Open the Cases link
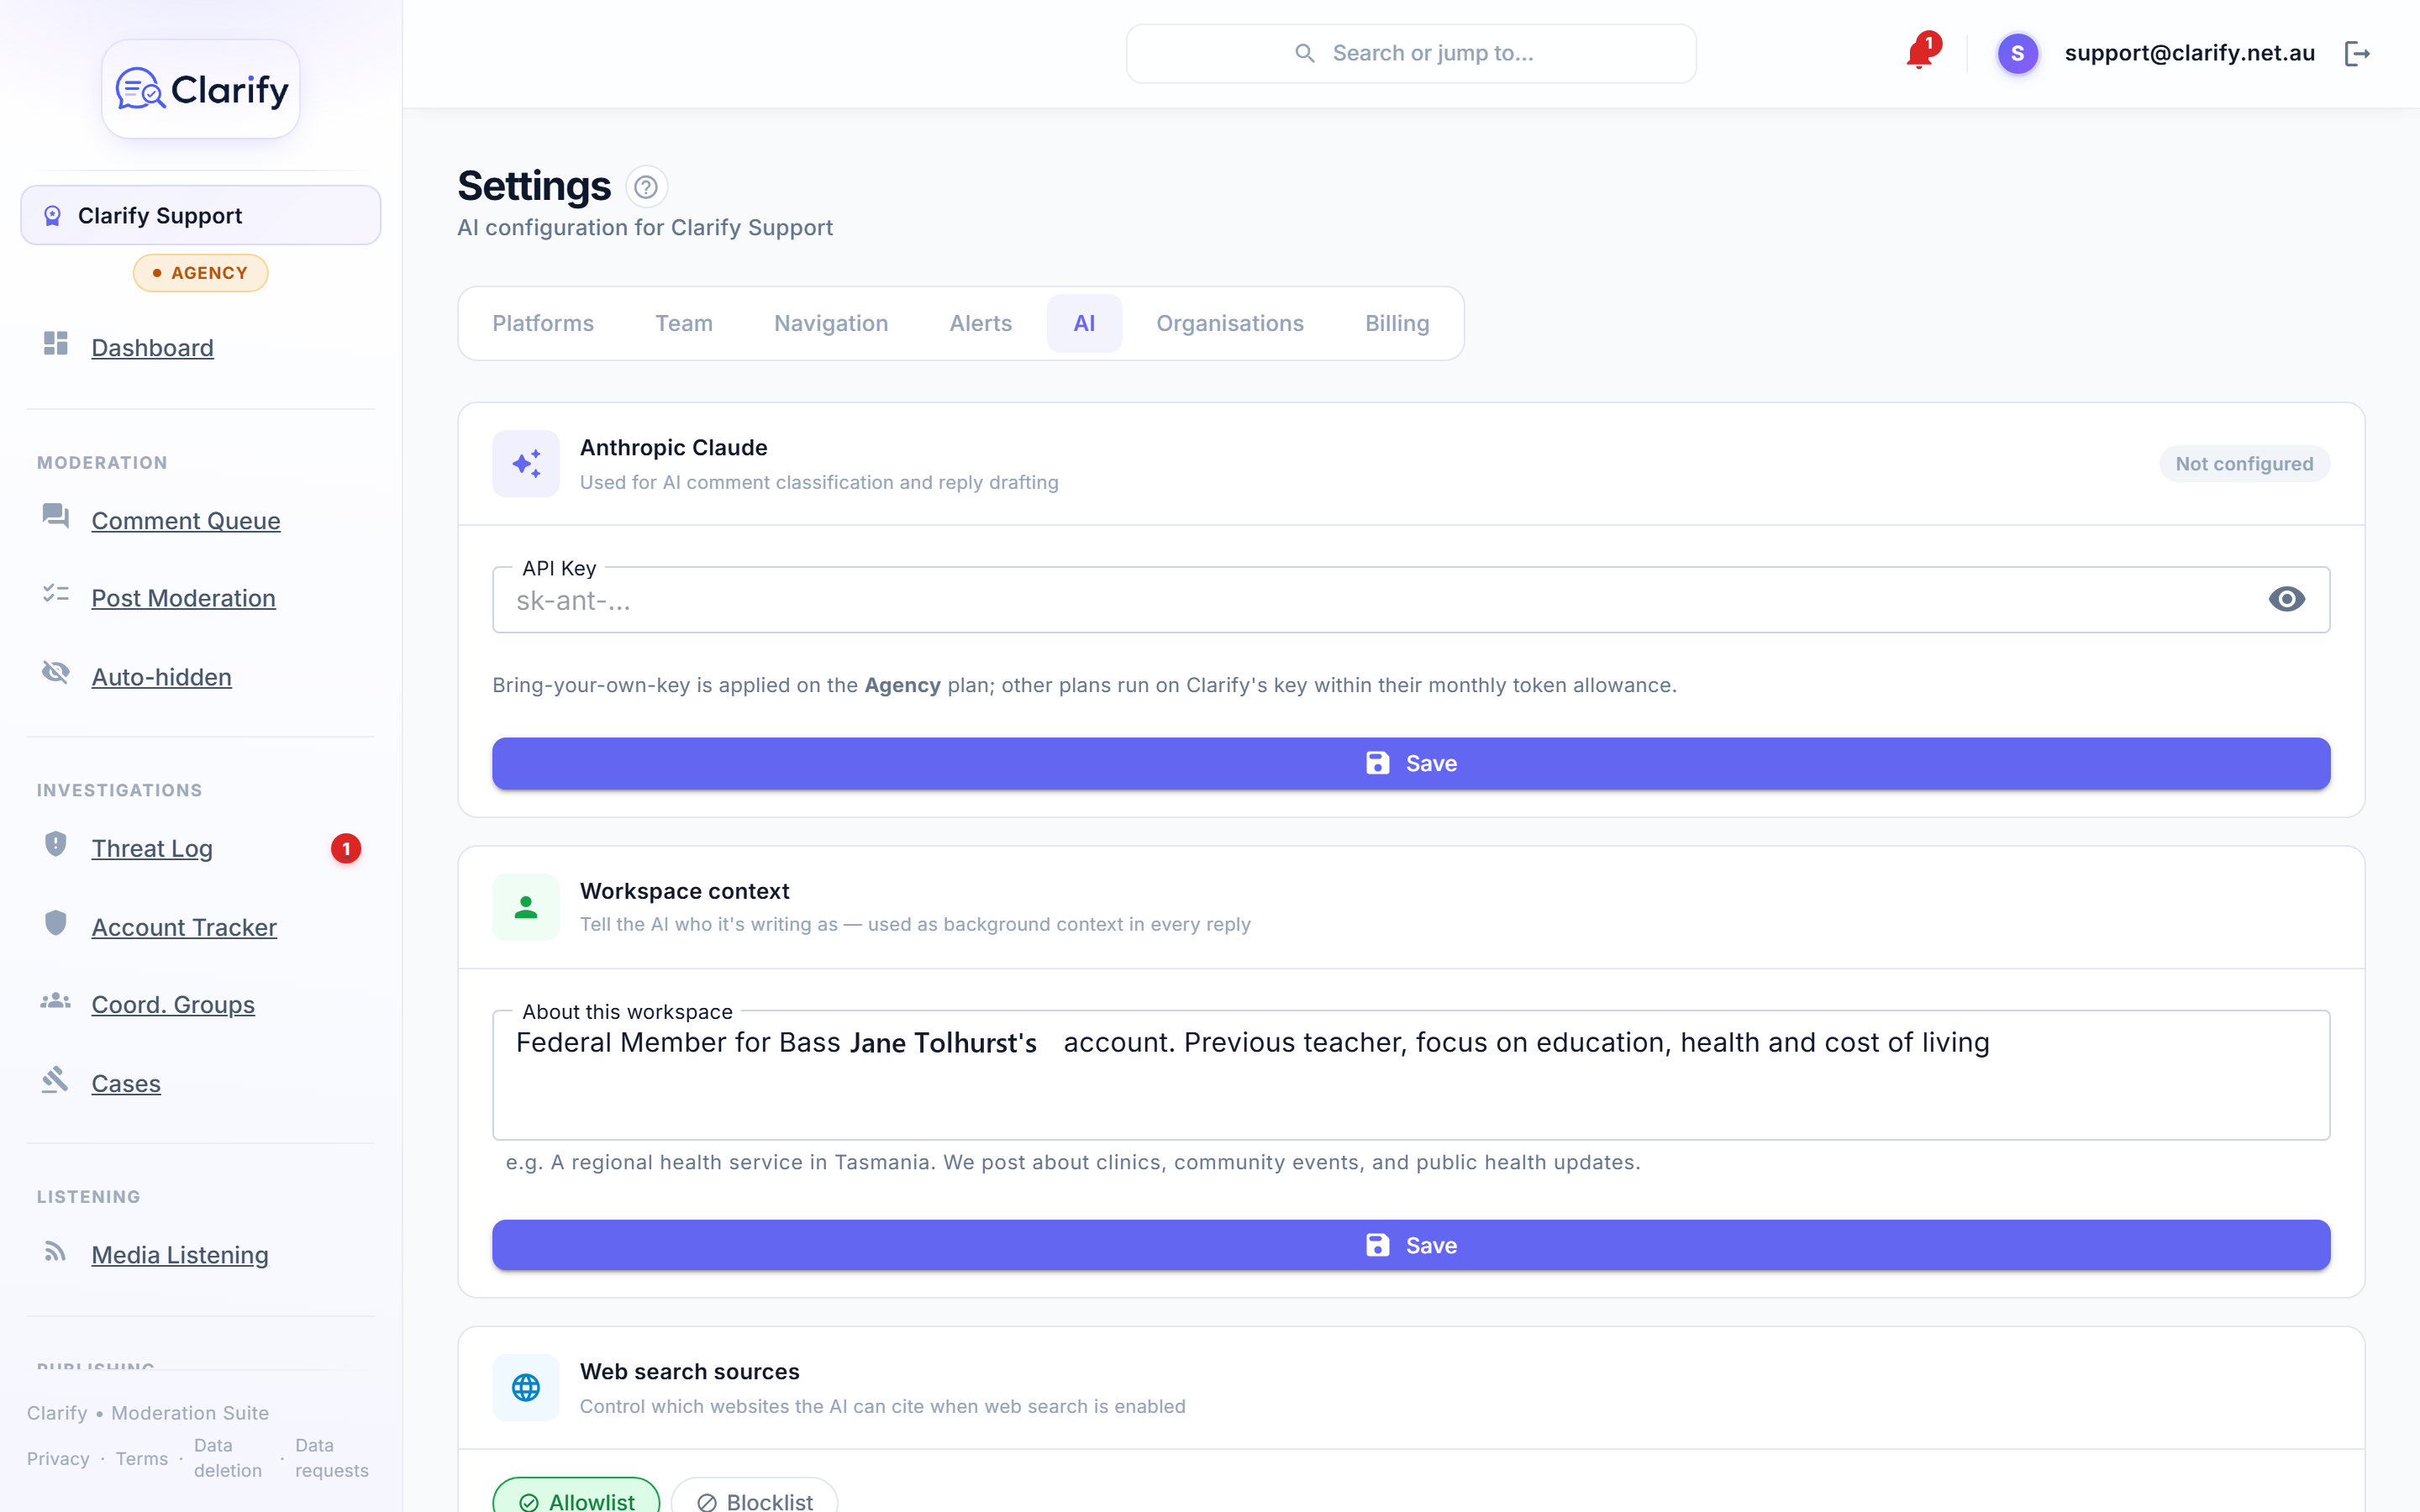 [126, 1084]
